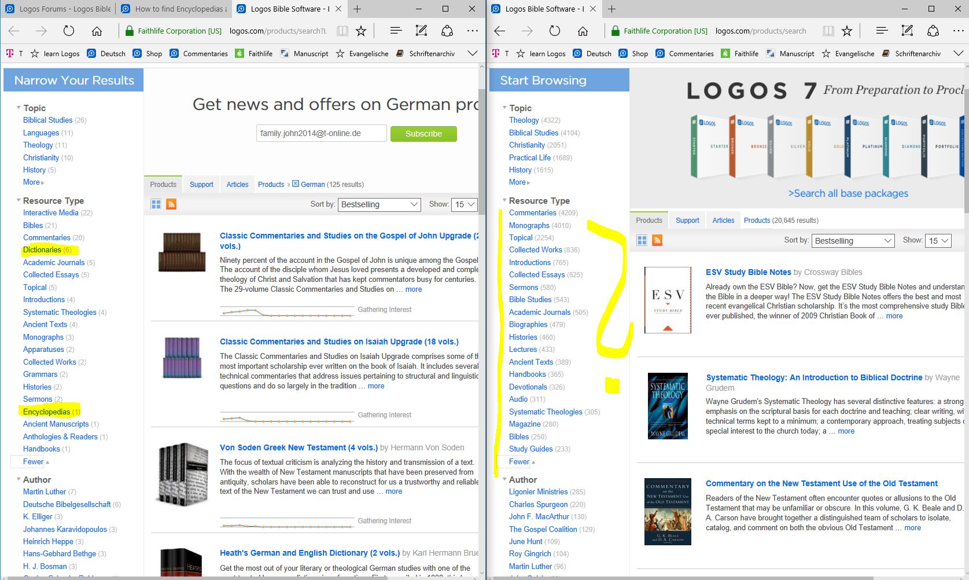Open a new tab in the left window
This screenshot has height=580, width=969.
(358, 9)
